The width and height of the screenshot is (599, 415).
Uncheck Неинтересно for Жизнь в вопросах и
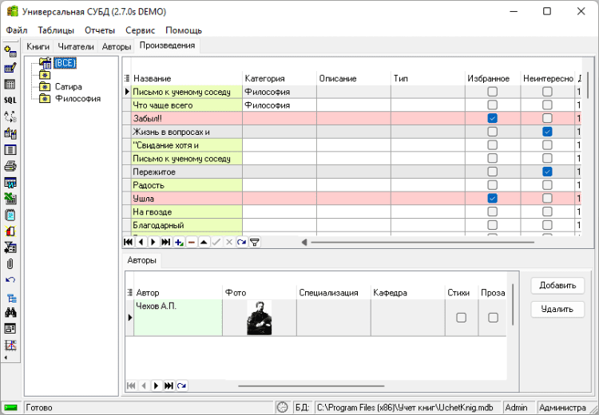pos(547,132)
